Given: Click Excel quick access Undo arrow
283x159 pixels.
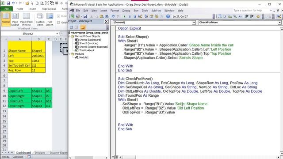Looking at the screenshot, I should [13, 3].
